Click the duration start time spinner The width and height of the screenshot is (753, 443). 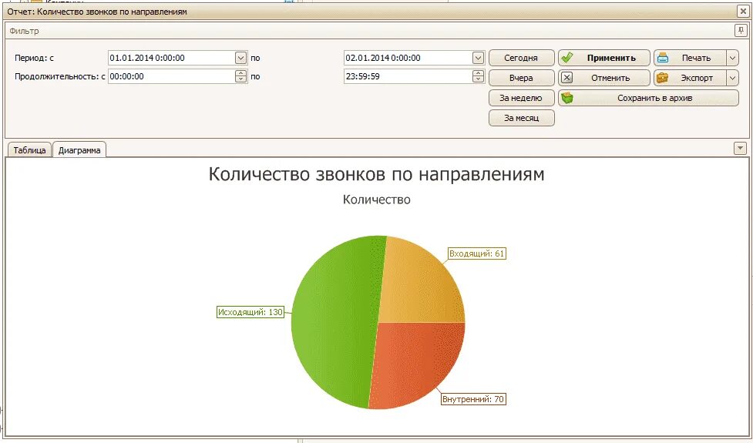[241, 76]
